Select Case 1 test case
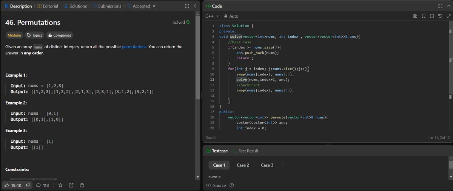The height and width of the screenshot is (191, 453). click(x=219, y=165)
